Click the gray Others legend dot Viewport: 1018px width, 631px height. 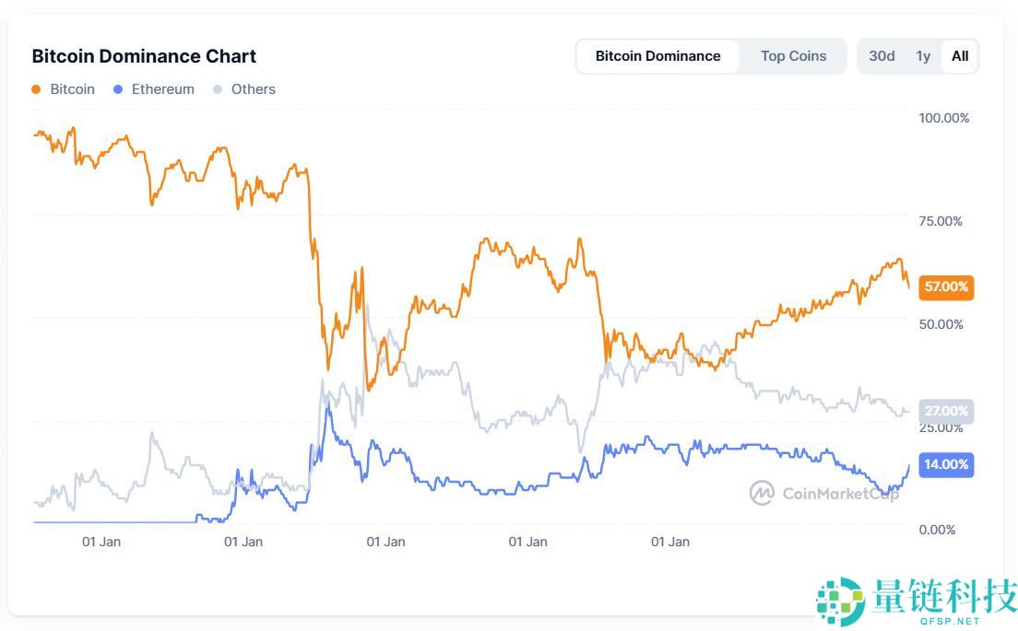pyautogui.click(x=218, y=89)
